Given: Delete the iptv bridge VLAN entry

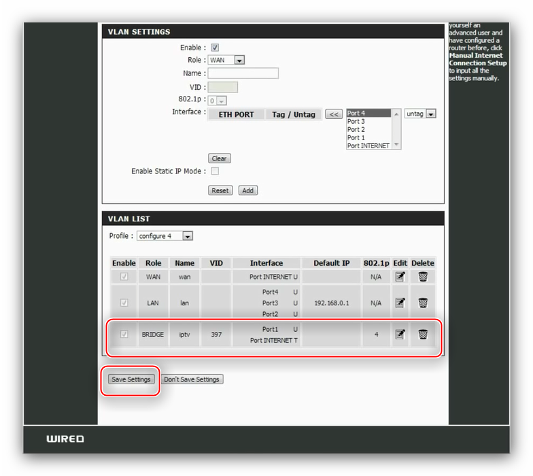Looking at the screenshot, I should pyautogui.click(x=423, y=335).
